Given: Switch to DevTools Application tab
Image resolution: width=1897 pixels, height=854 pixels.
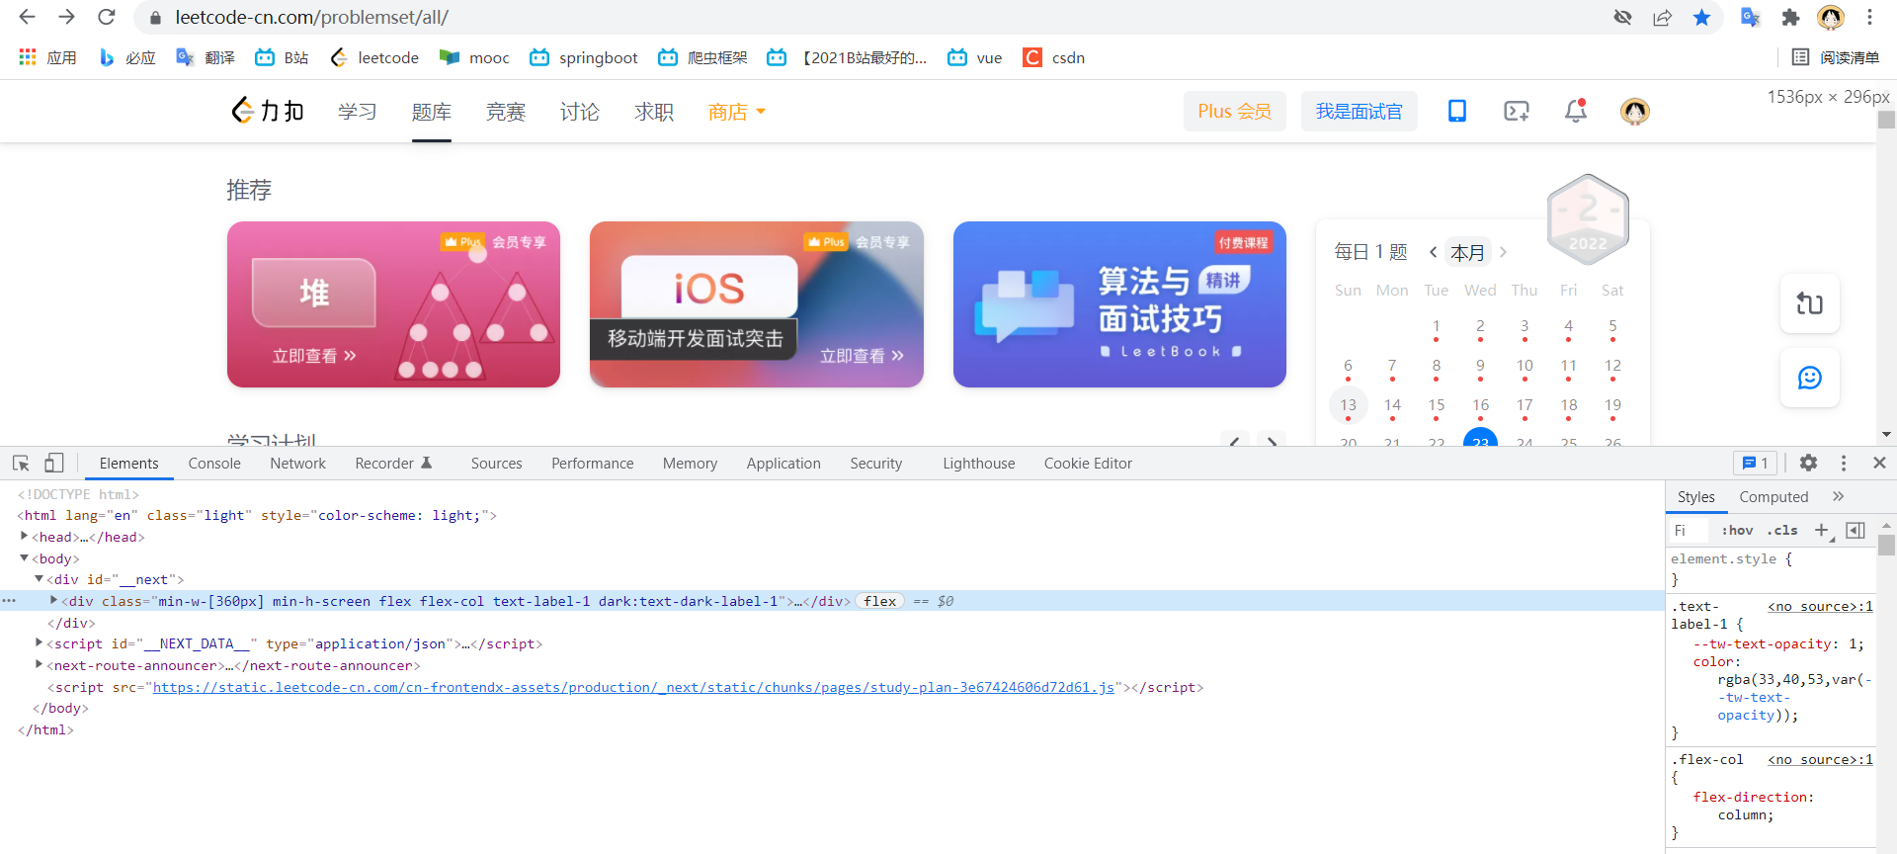Looking at the screenshot, I should (784, 464).
